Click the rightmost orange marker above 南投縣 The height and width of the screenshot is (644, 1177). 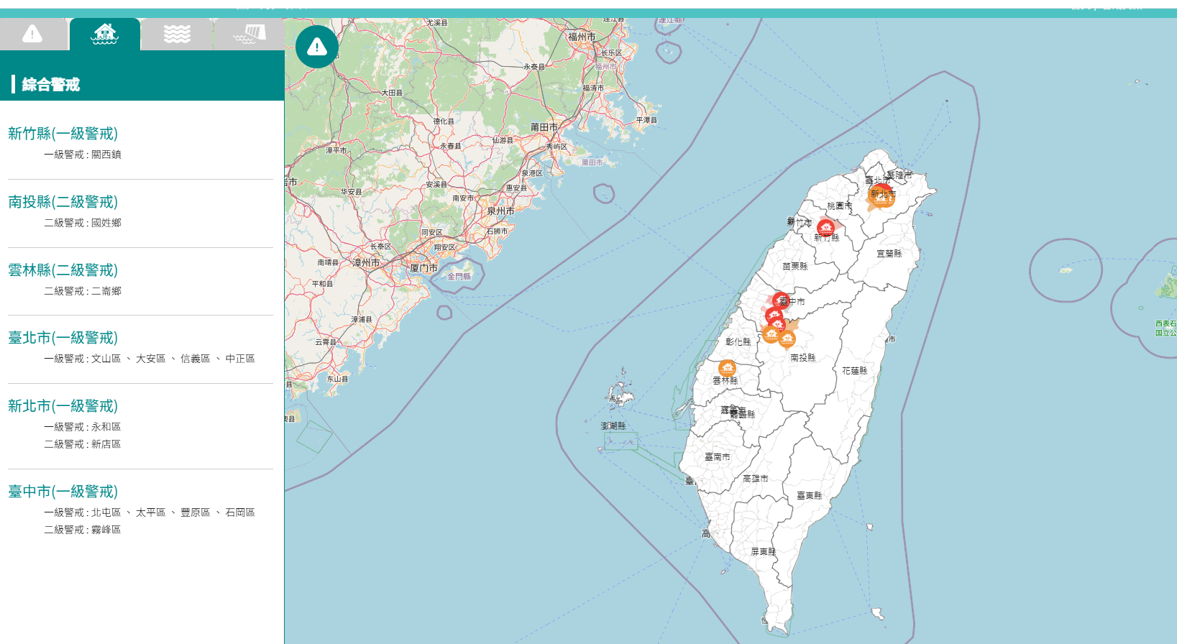coord(787,339)
